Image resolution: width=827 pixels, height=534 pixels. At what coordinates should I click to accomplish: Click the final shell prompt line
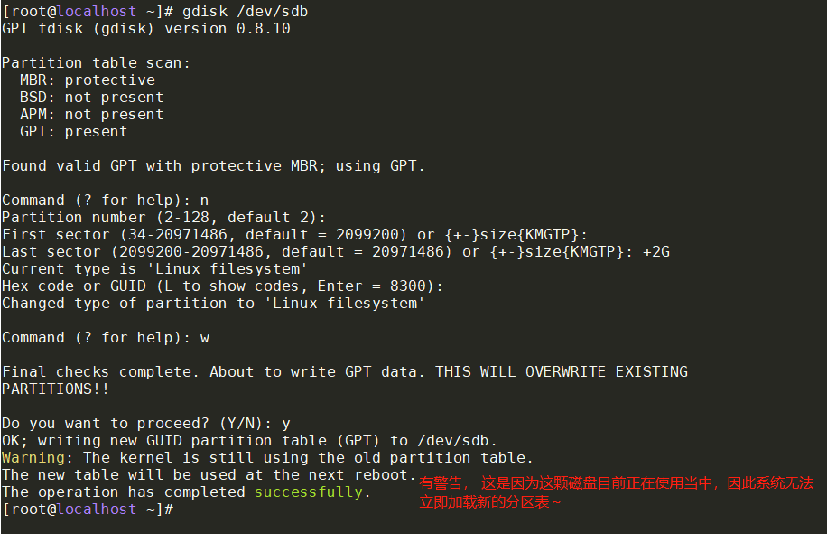88,510
